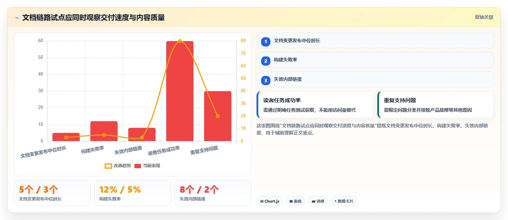Image resolution: width=508 pixels, height=220 pixels.
Task: Click the trend line point on 失效内部链接 bar
Action: point(142,137)
